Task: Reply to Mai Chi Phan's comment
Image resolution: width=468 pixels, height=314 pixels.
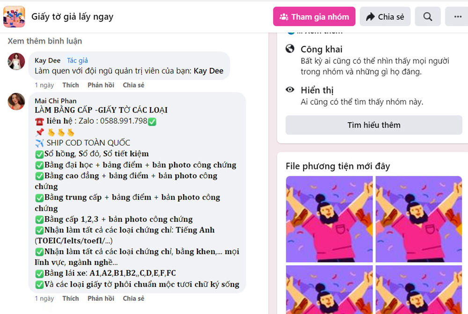Action: coord(101,299)
